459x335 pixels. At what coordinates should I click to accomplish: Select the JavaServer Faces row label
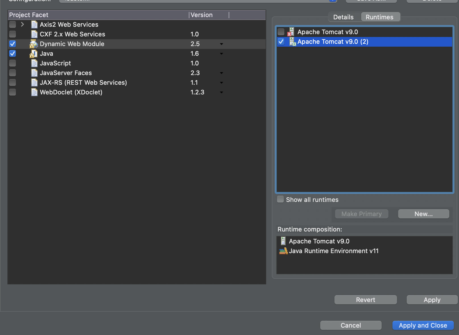click(66, 73)
